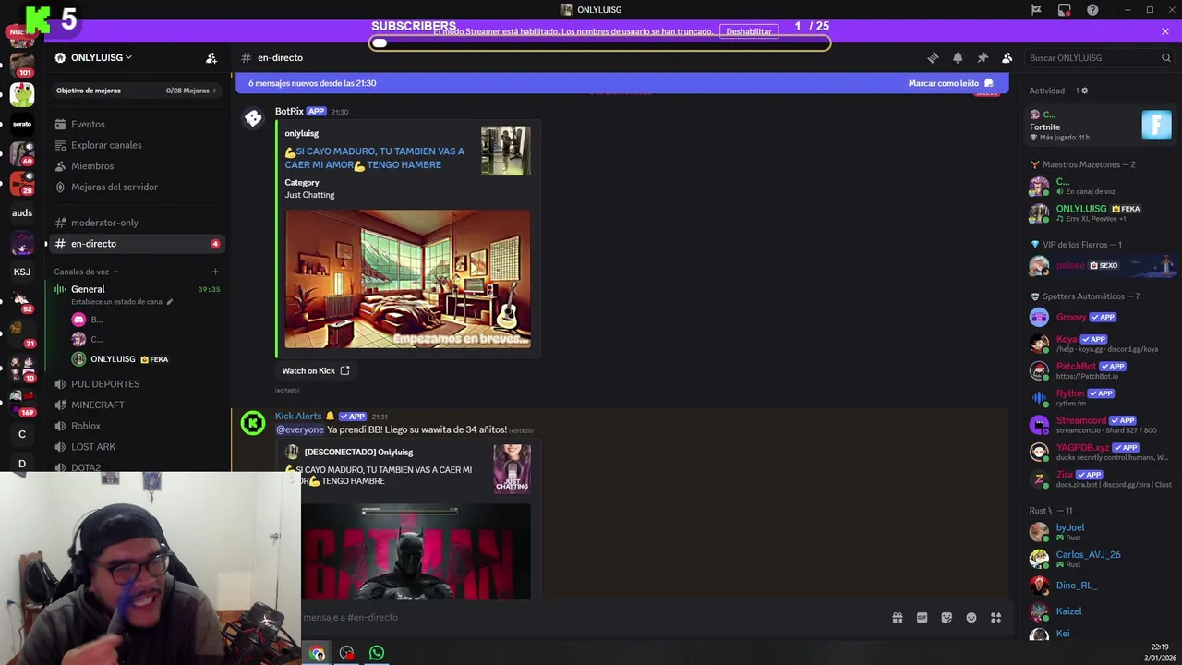The image size is (1182, 665).
Task: Open the BotRix bot profile name
Action: (289, 111)
